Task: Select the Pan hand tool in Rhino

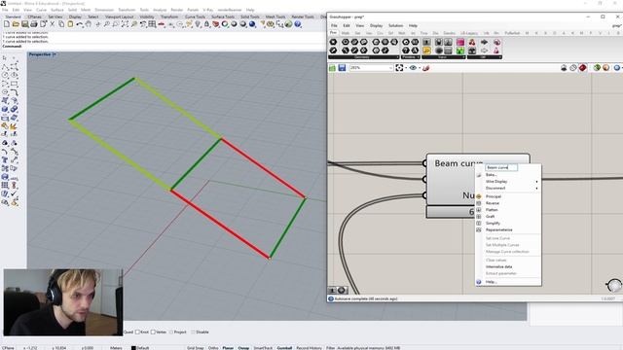Action: coord(89,24)
